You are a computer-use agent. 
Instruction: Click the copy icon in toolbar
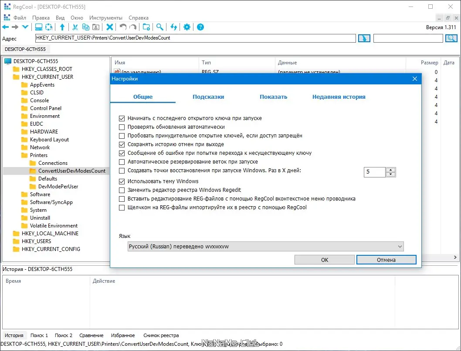click(x=85, y=27)
